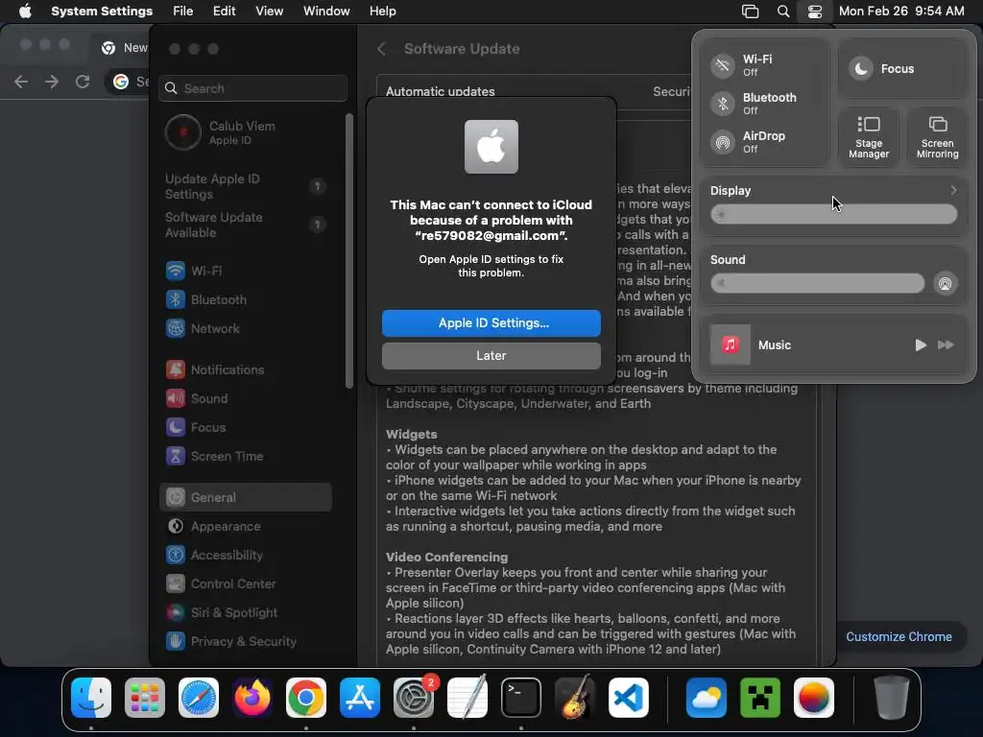Open Visual Studio Code from the Dock
The width and height of the screenshot is (983, 737).
tap(629, 698)
